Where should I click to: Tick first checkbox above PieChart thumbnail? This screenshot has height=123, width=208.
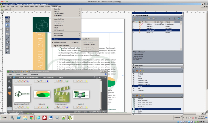pos(36,81)
